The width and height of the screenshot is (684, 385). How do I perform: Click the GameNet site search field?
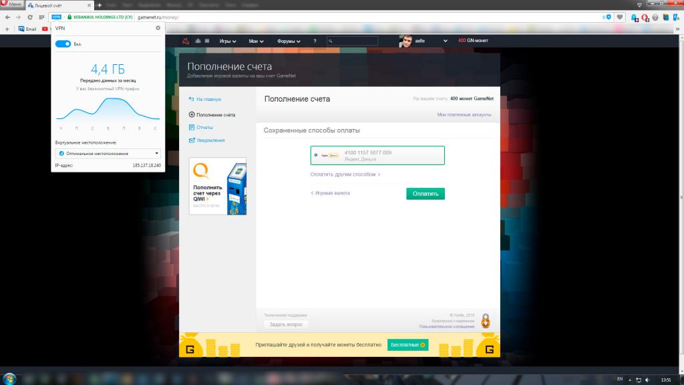[352, 41]
